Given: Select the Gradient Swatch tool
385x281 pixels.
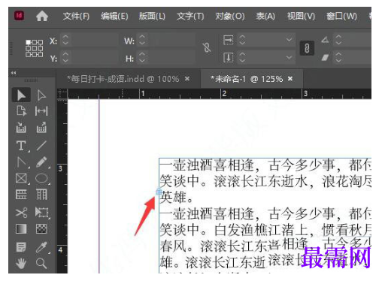Looking at the screenshot, I should pyautogui.click(x=21, y=229).
